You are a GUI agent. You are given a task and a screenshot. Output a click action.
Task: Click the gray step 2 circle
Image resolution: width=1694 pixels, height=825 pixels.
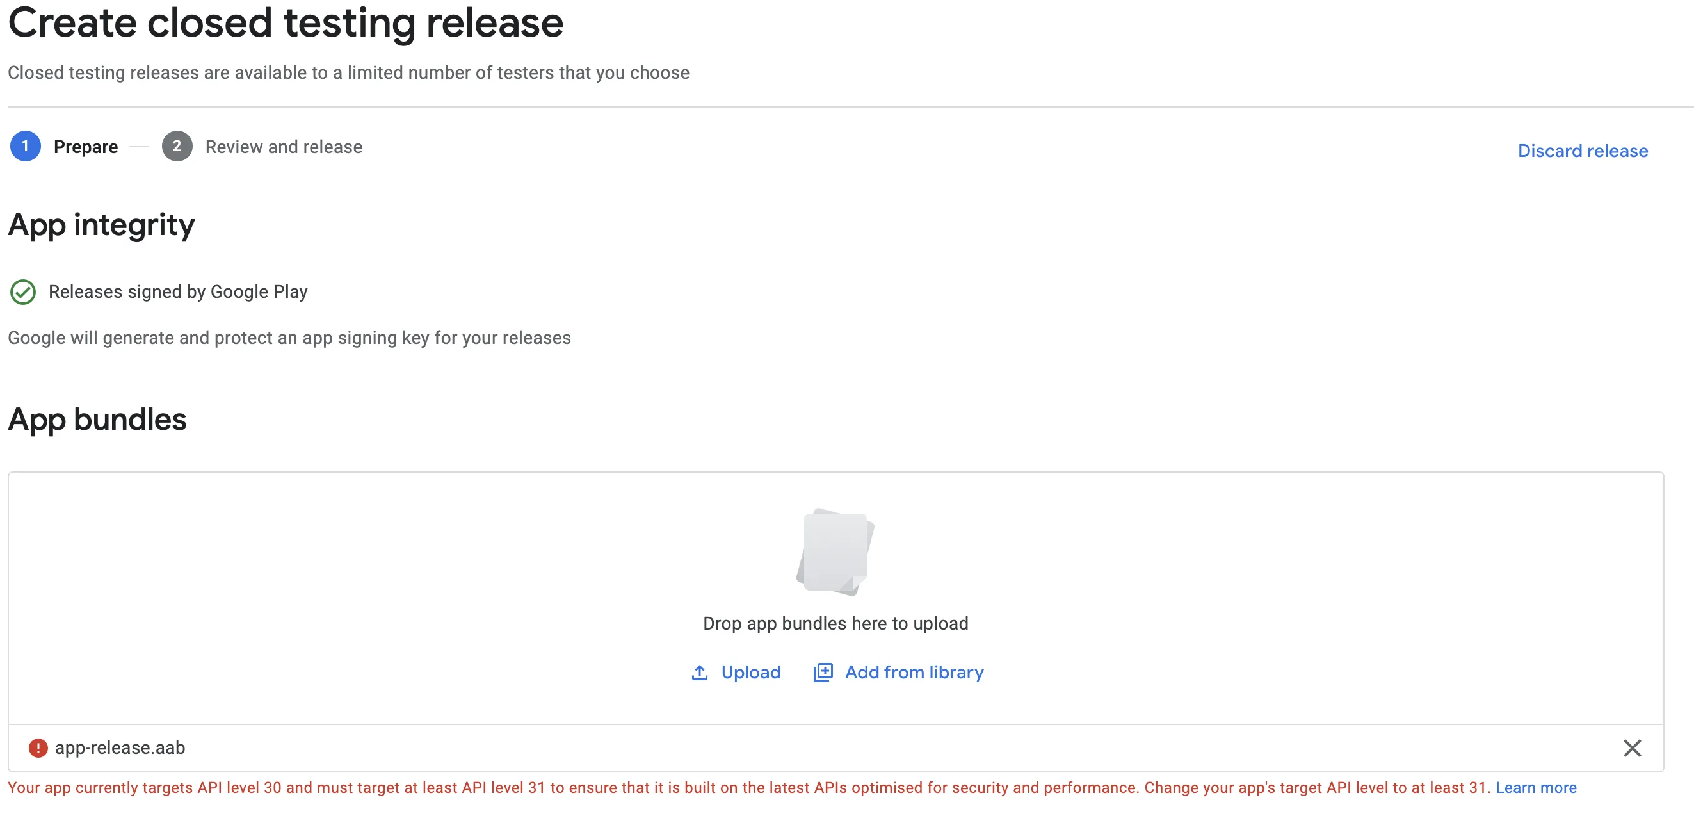click(x=177, y=146)
